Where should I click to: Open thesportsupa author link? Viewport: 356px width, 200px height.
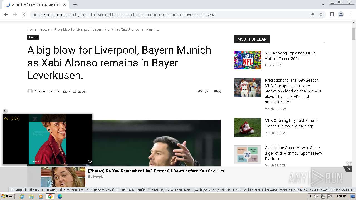49,91
